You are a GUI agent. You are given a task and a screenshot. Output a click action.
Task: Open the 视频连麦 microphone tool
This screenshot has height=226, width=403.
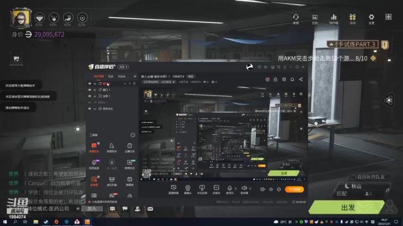pyautogui.click(x=94, y=164)
